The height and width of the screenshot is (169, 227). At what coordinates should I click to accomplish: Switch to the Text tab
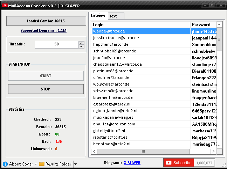point(113,16)
